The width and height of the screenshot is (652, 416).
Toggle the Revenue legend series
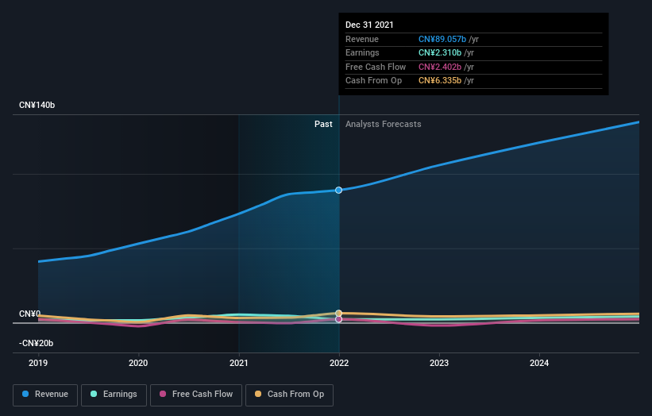[x=45, y=395]
